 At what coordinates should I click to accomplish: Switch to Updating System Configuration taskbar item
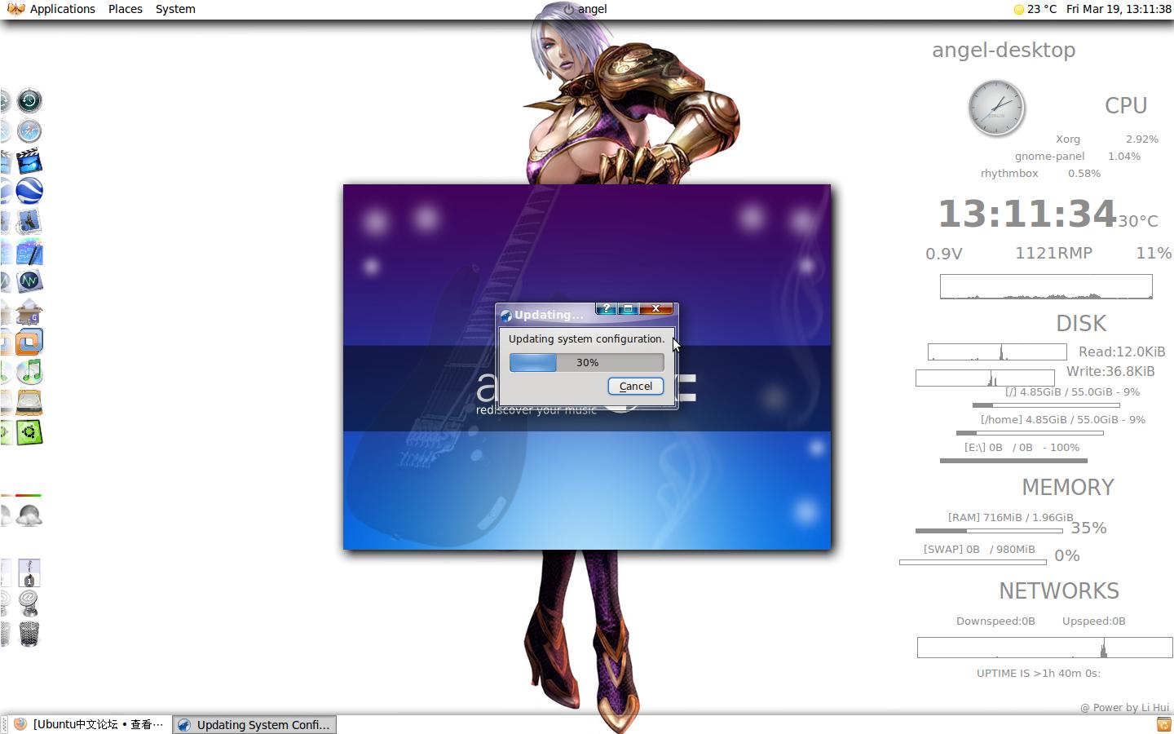point(254,724)
